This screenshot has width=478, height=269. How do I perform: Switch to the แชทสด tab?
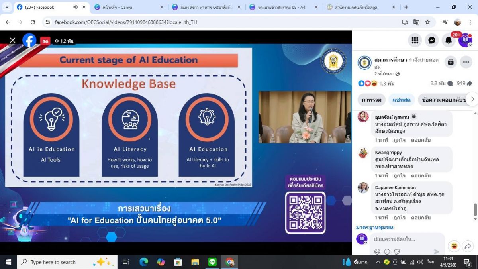(x=402, y=100)
